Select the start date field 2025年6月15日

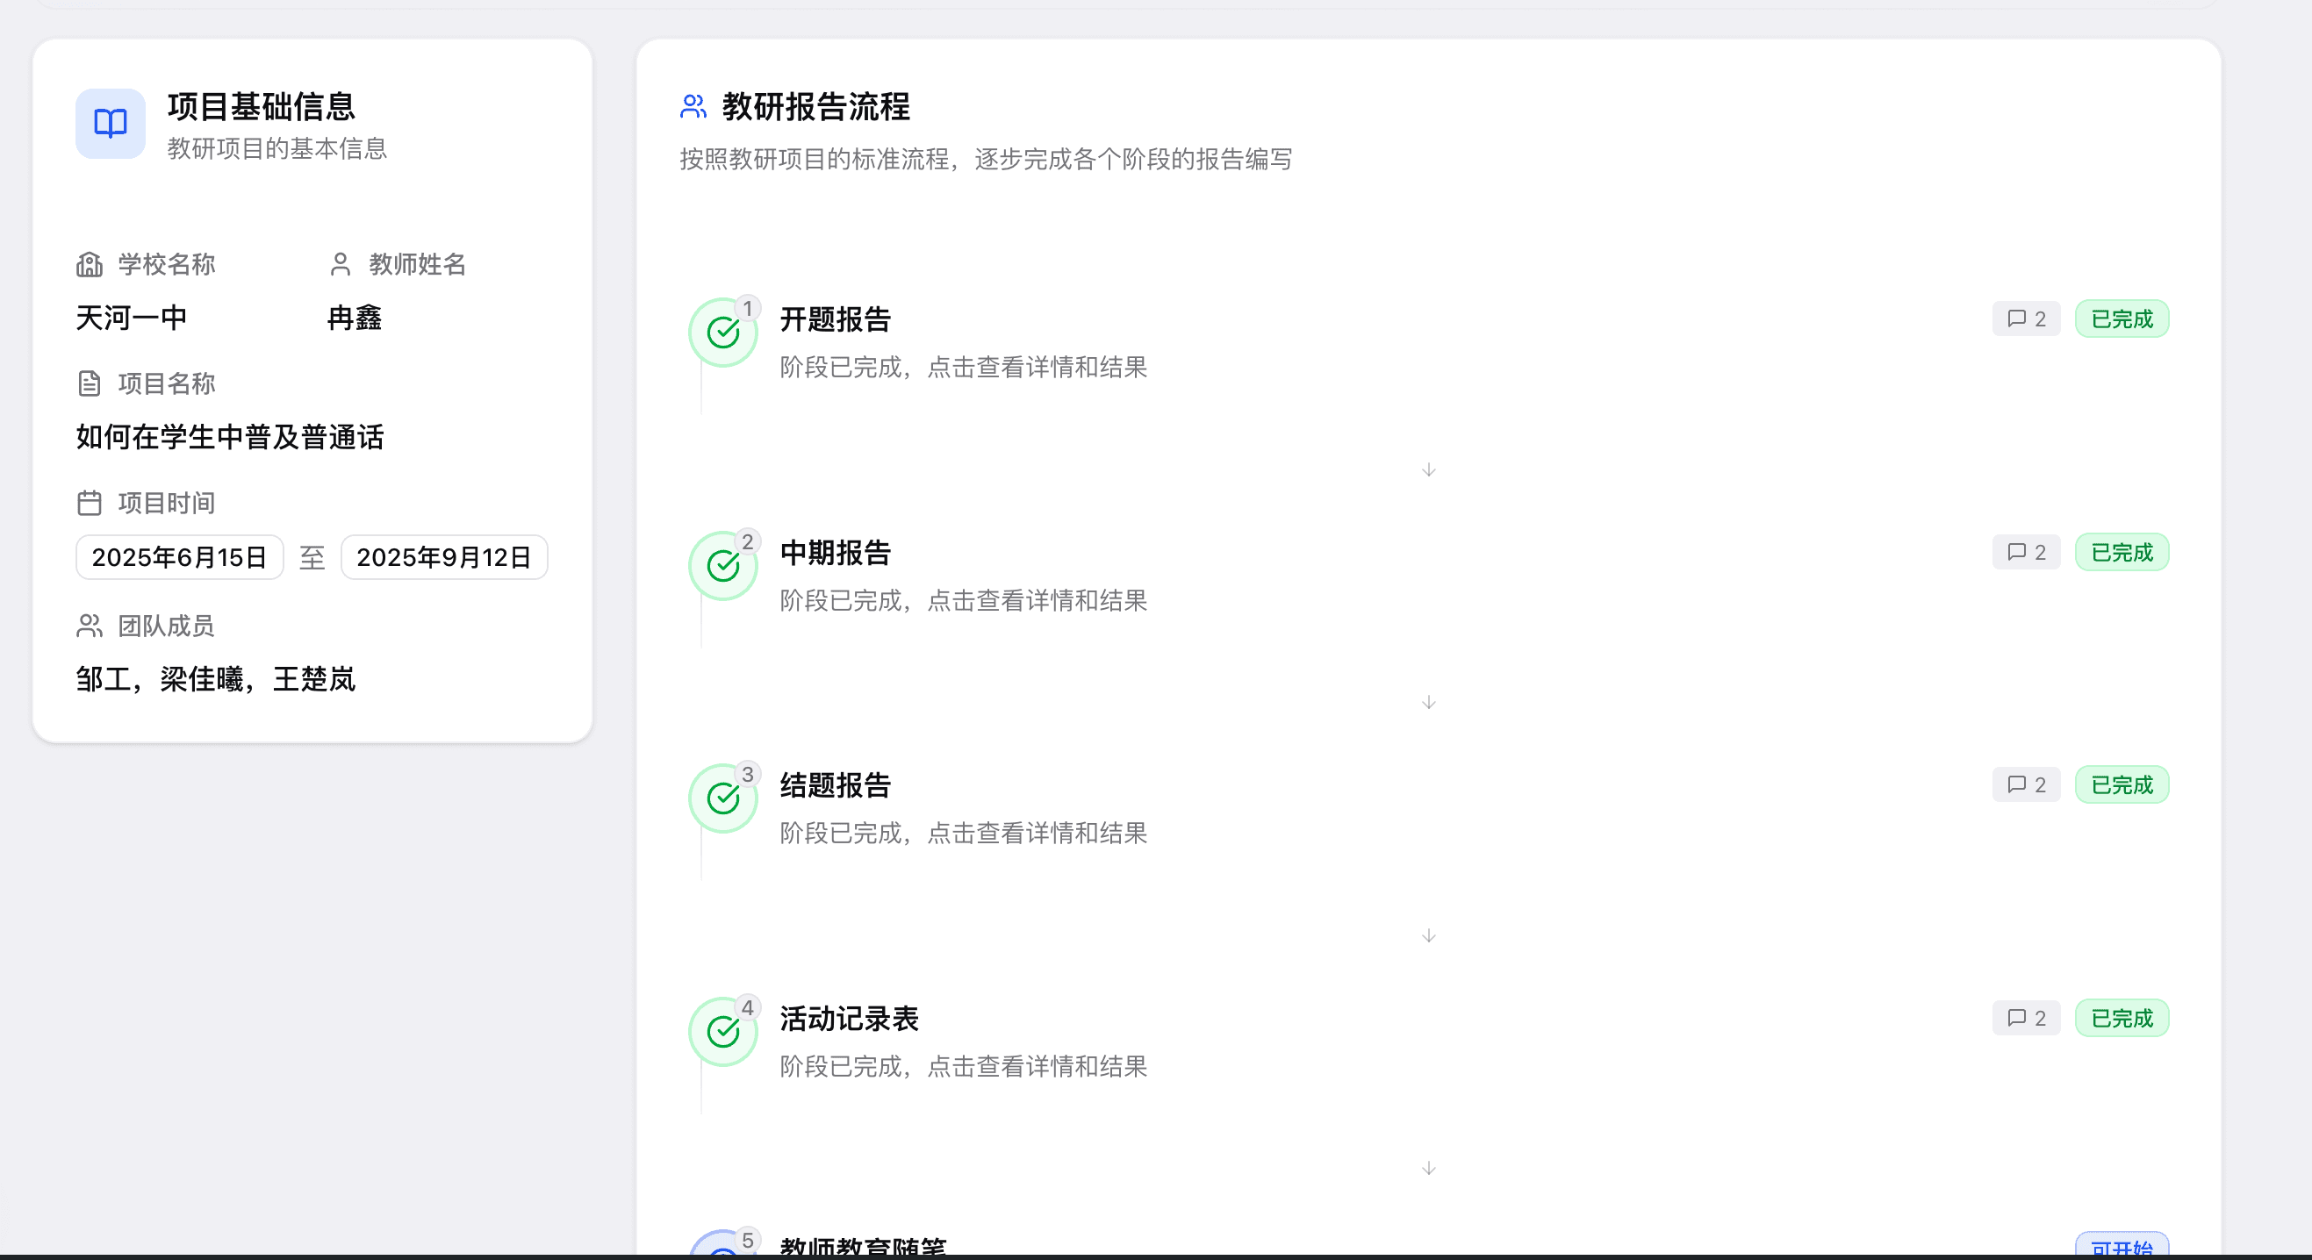pos(180,557)
